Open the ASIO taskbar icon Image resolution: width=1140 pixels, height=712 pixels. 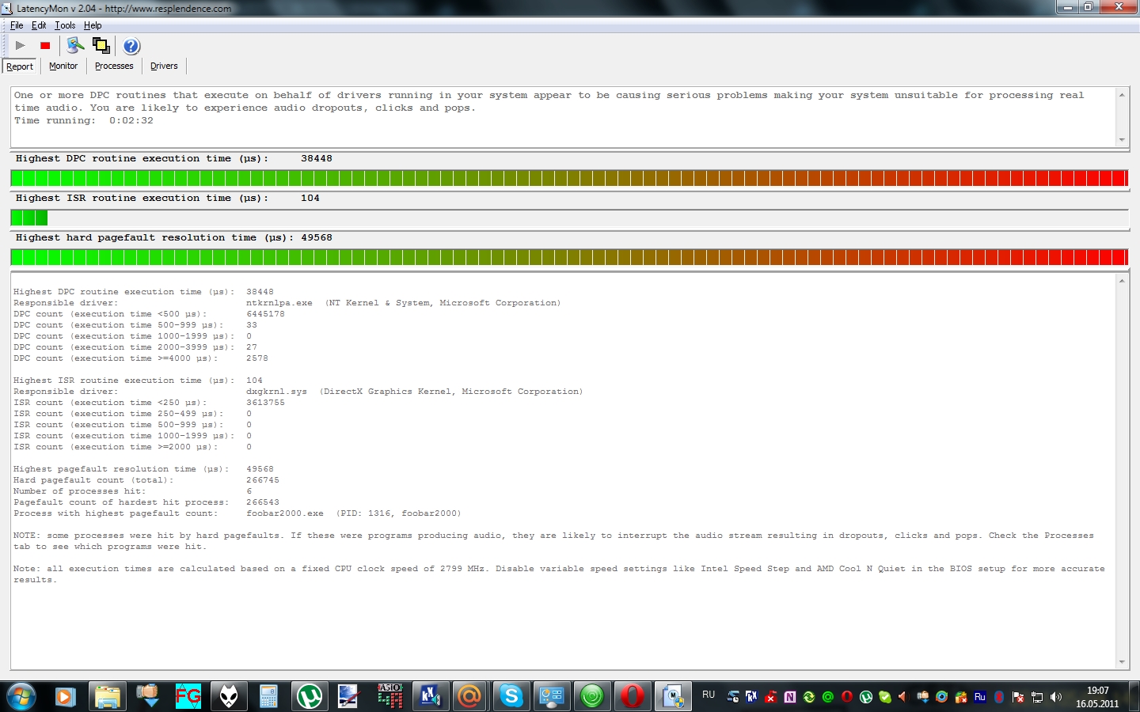coord(390,696)
